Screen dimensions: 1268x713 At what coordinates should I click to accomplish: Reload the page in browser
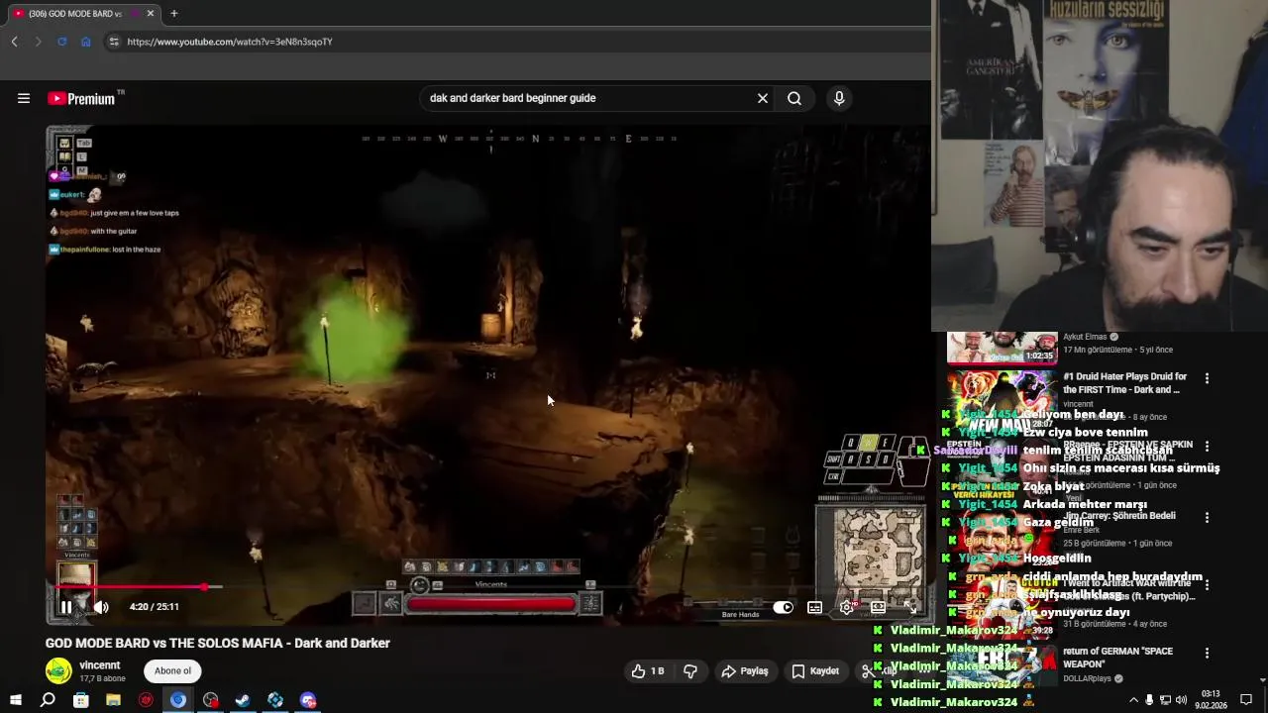[x=61, y=42]
